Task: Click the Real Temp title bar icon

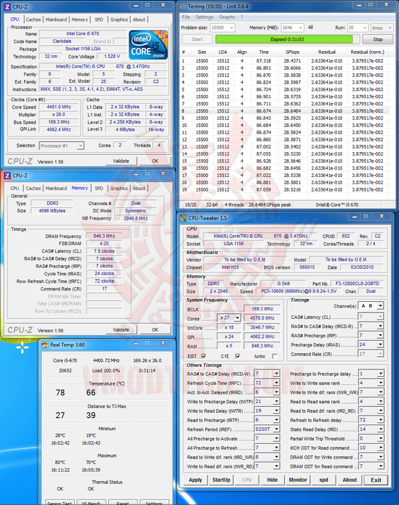Action: (45, 345)
